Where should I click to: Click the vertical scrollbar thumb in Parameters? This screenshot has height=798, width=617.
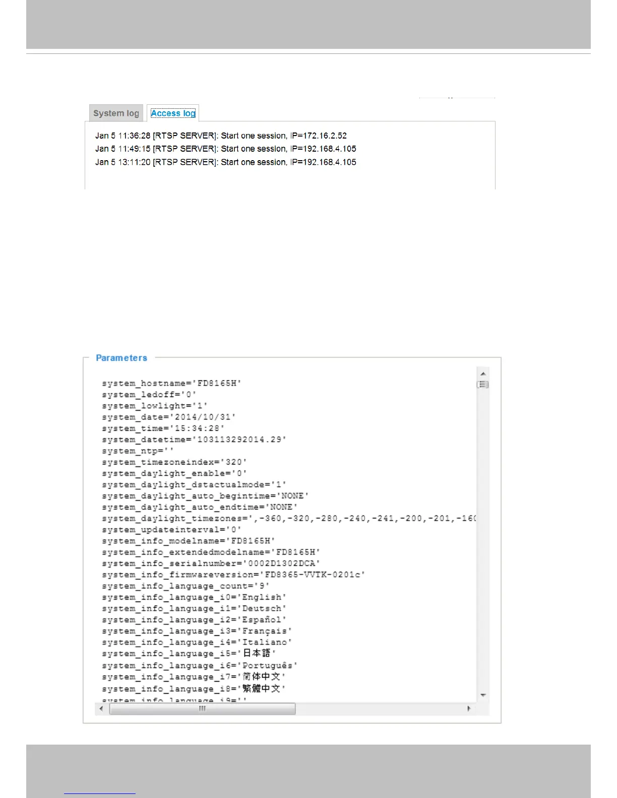click(x=483, y=384)
